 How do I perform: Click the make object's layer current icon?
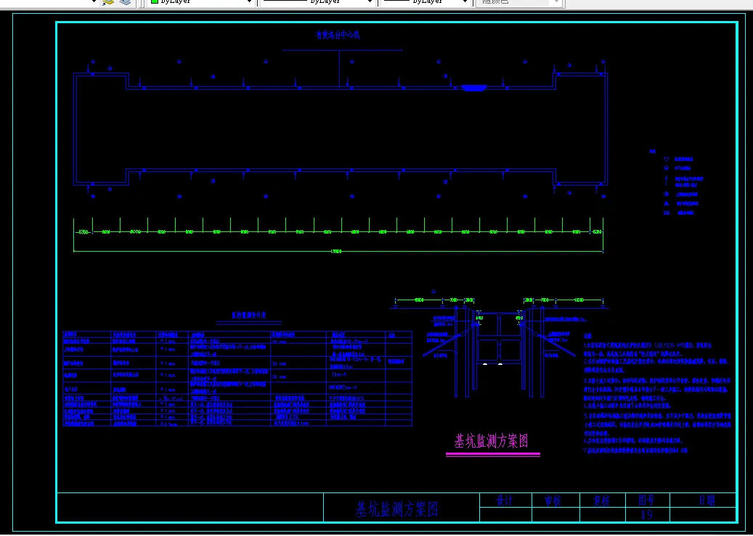pos(108,2)
